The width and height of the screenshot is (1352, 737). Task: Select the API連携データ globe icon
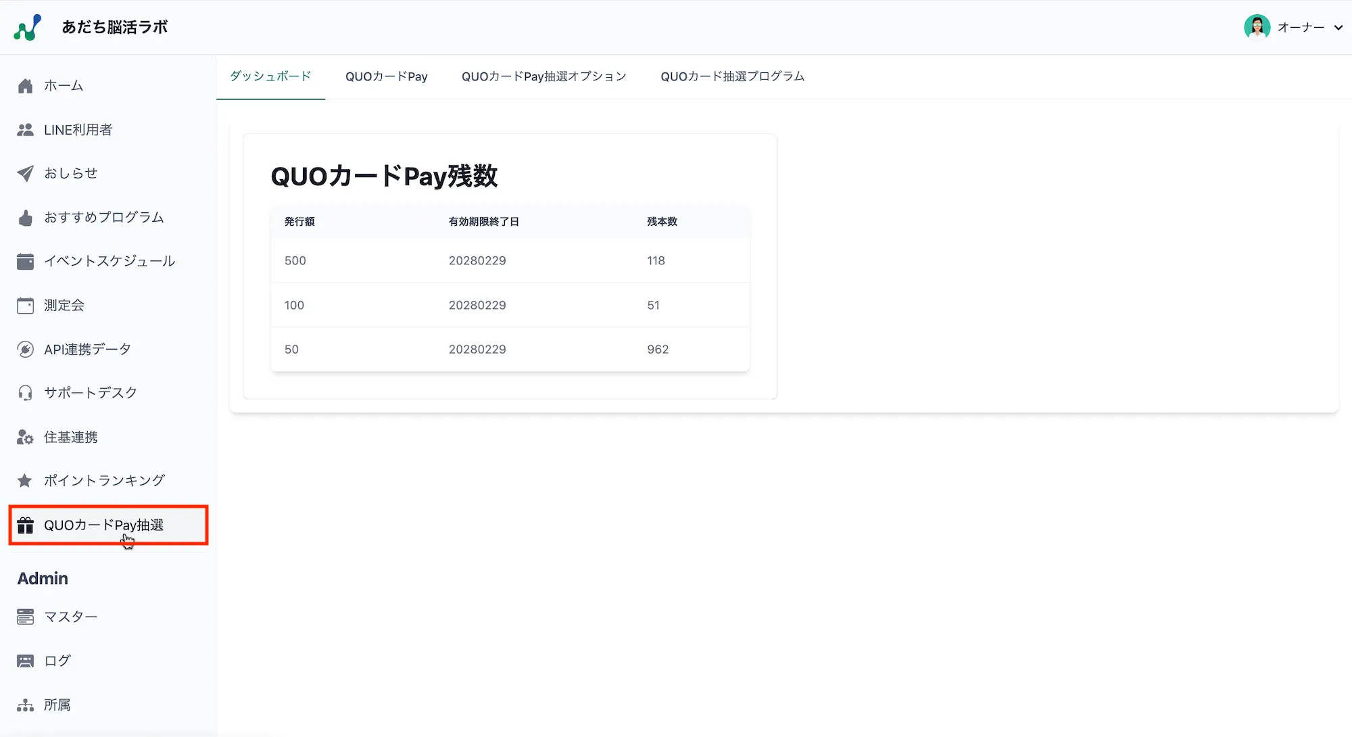(25, 348)
